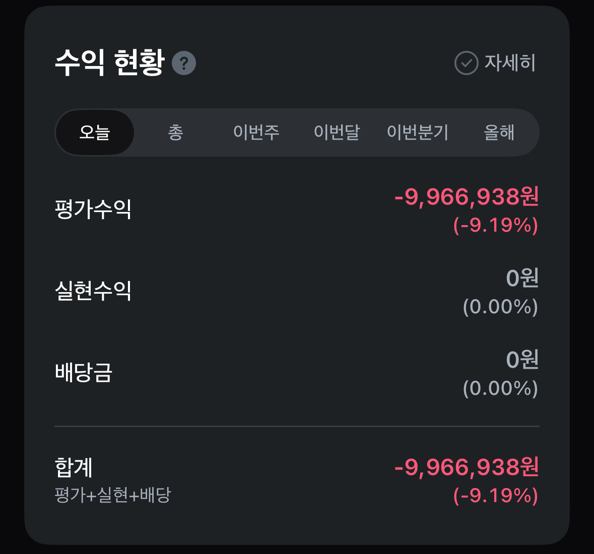Click the 평가수익 amount -9,966,938원
Screen dimensions: 594x554
pyautogui.click(x=467, y=196)
